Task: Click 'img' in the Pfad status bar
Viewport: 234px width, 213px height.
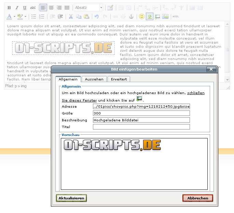Action: coord(24,86)
